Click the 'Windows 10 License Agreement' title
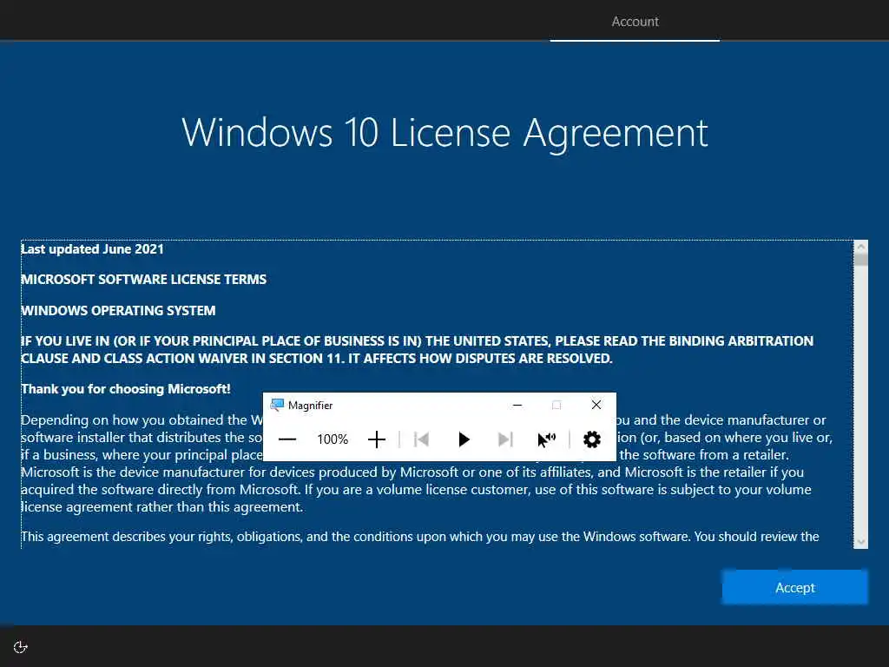 [x=444, y=133]
